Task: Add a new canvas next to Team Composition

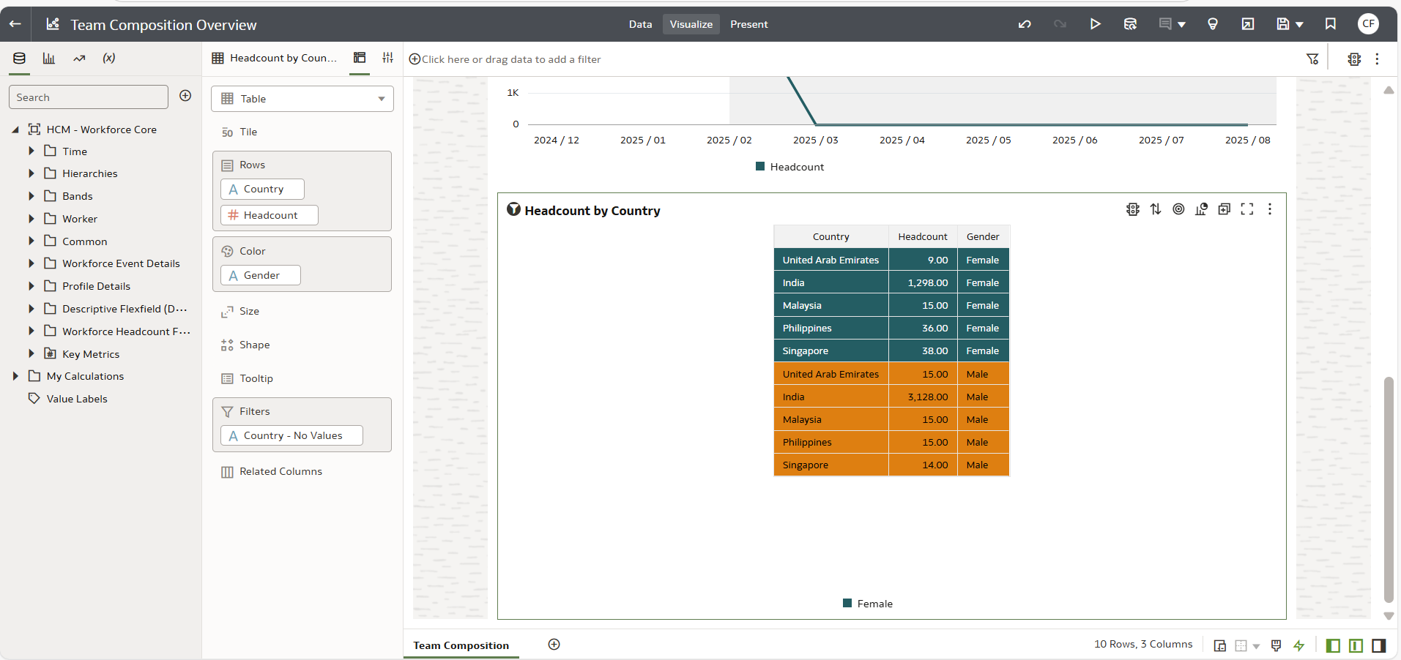Action: [554, 645]
